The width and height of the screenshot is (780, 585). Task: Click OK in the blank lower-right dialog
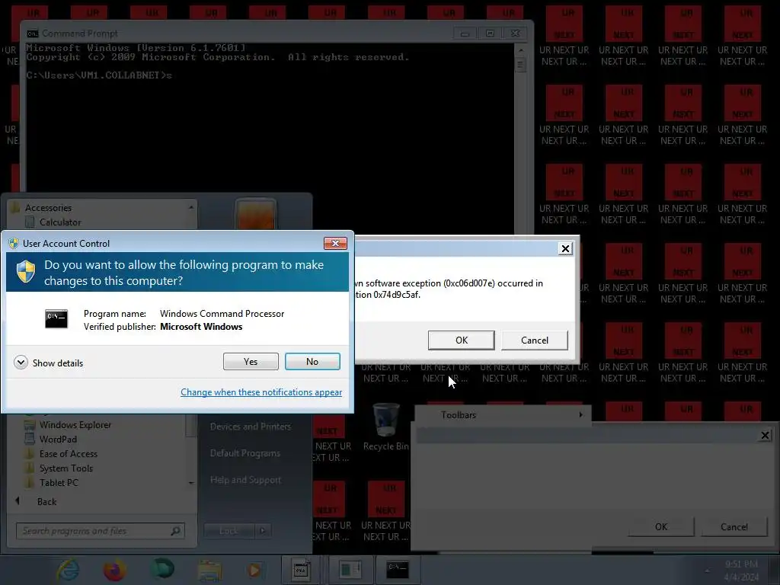[661, 527]
